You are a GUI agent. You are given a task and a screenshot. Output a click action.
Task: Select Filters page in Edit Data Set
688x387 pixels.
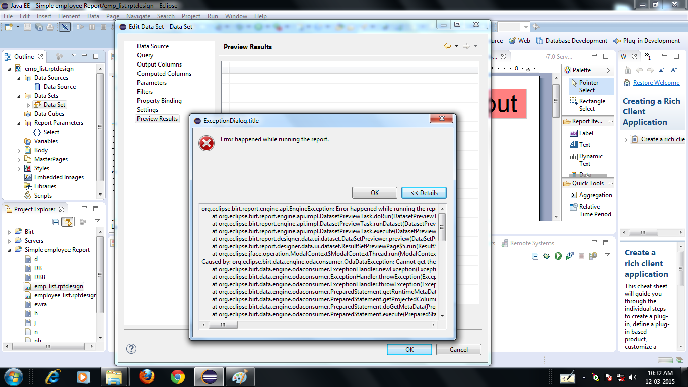[x=145, y=92]
